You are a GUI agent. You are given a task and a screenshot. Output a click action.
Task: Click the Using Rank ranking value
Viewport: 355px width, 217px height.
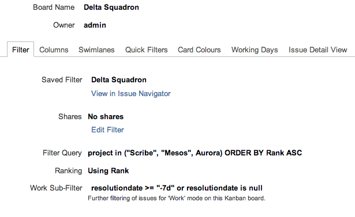click(108, 171)
